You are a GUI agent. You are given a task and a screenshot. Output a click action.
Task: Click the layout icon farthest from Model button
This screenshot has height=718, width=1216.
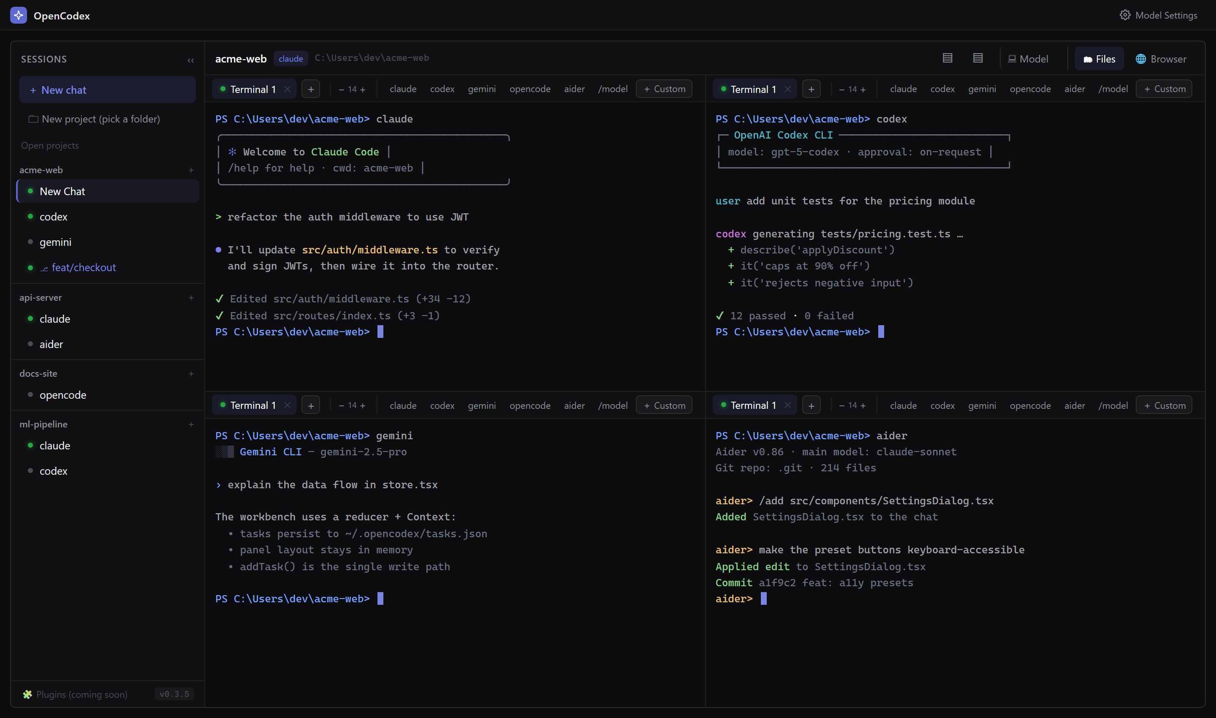947,59
